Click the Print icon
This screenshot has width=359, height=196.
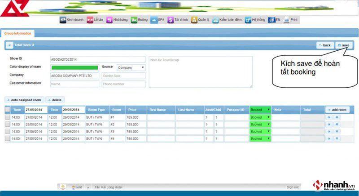tap(286, 20)
